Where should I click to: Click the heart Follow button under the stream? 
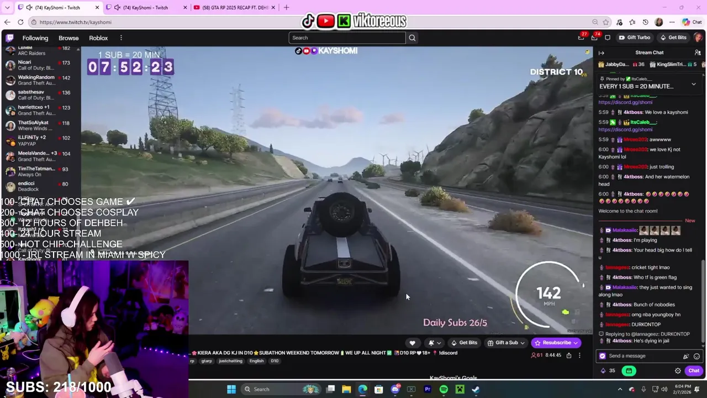(412, 343)
